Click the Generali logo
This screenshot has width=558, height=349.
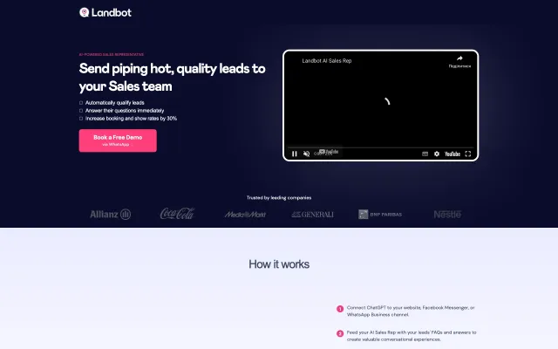[x=312, y=214]
